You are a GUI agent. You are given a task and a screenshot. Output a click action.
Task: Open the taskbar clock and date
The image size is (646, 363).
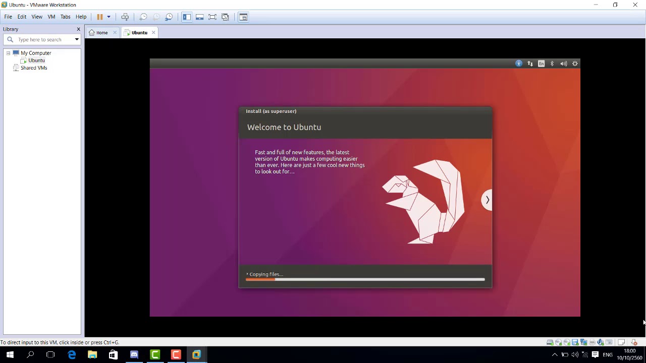pos(629,354)
